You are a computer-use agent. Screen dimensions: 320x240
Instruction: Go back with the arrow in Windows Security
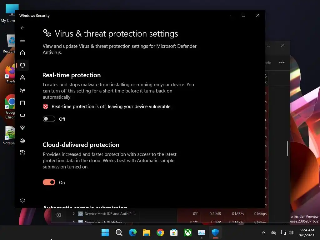pyautogui.click(x=22, y=28)
